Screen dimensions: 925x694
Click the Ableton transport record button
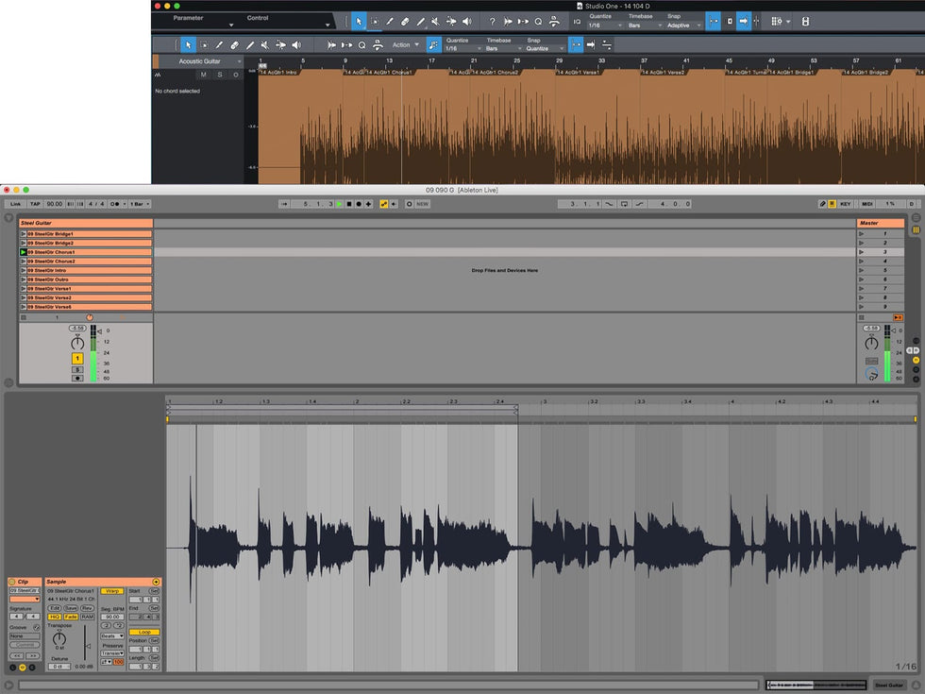359,204
